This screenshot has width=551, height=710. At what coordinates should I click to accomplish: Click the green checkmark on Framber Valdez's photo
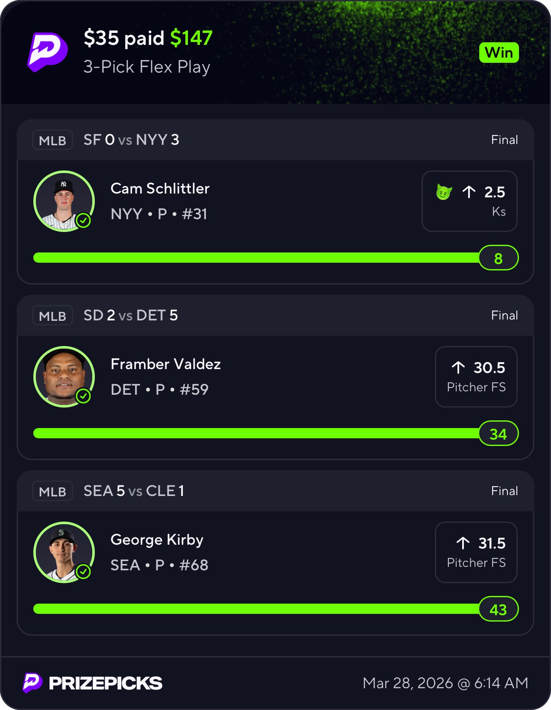click(x=83, y=396)
